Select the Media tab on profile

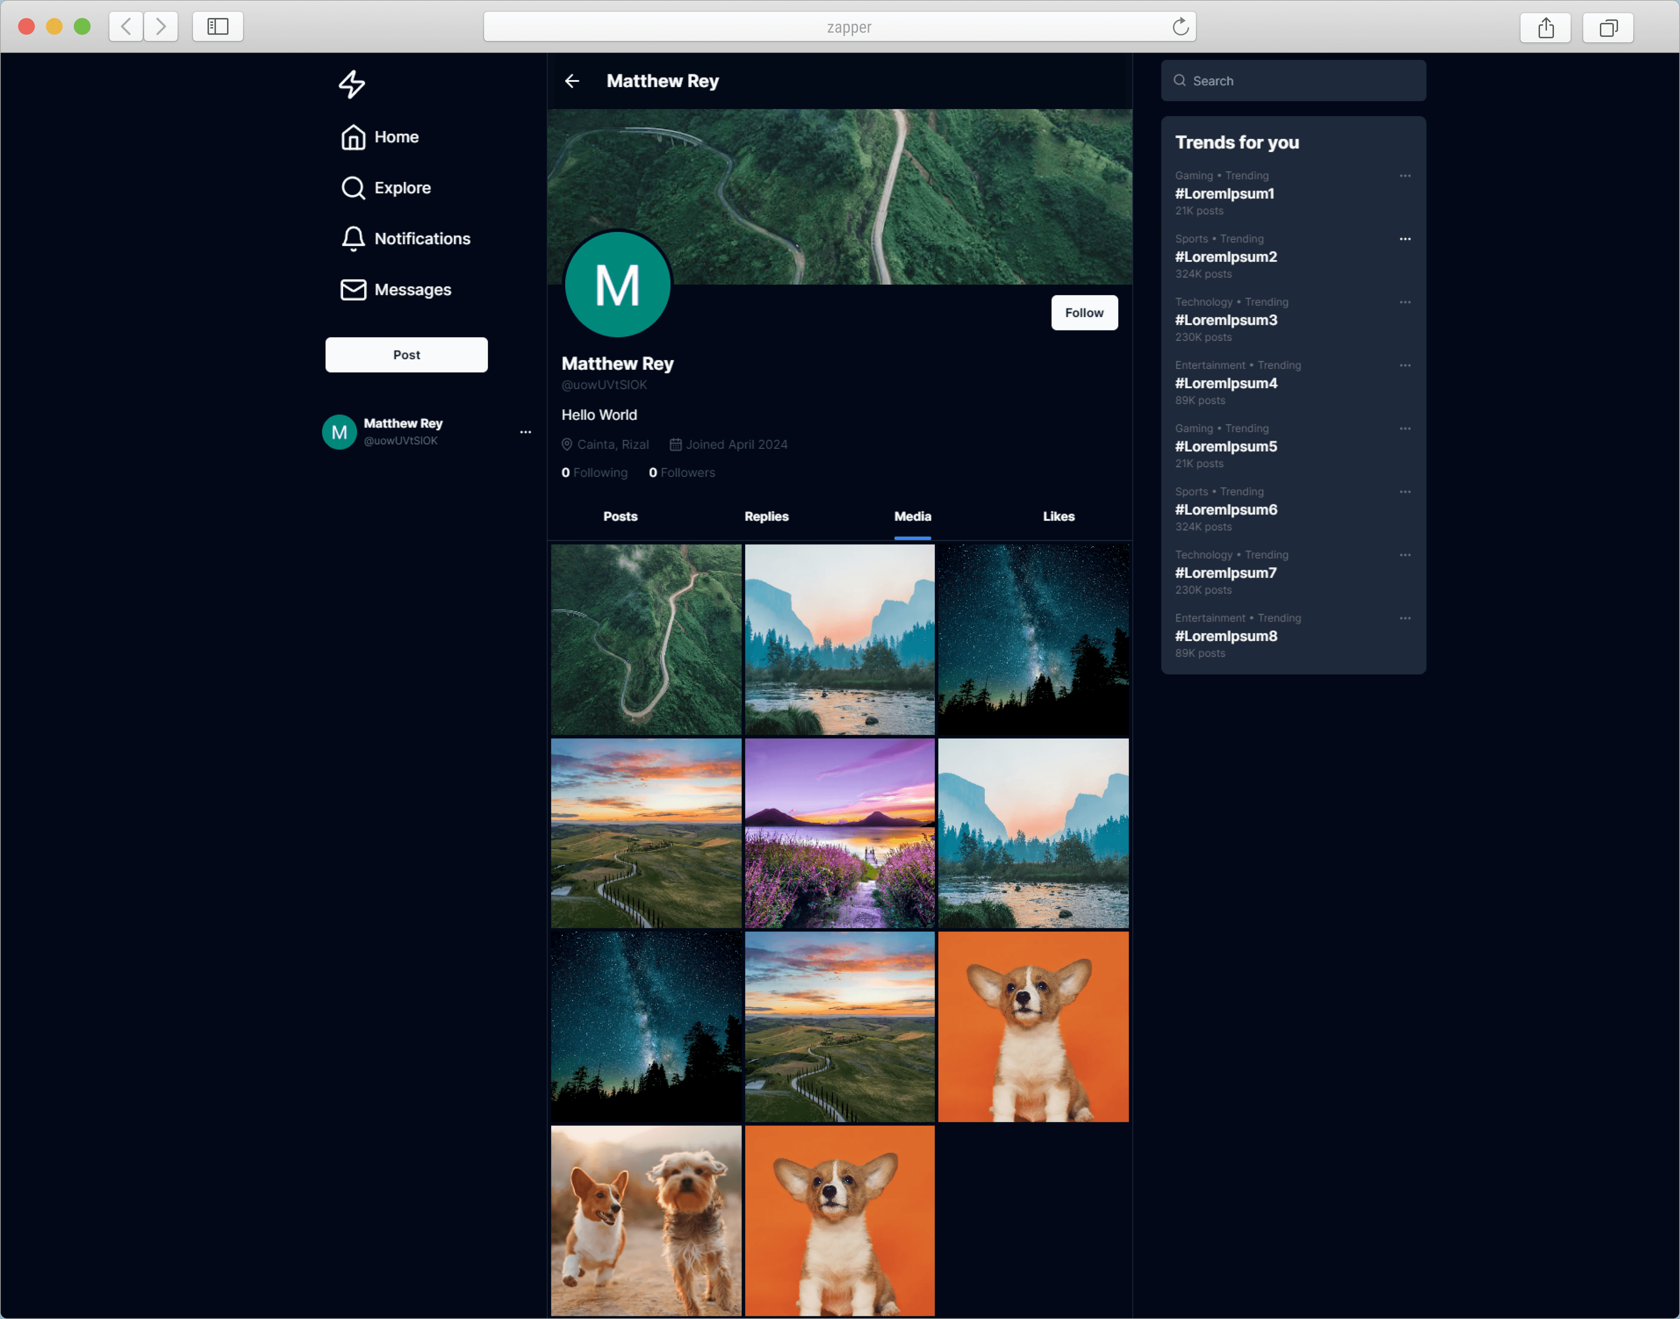click(x=912, y=516)
